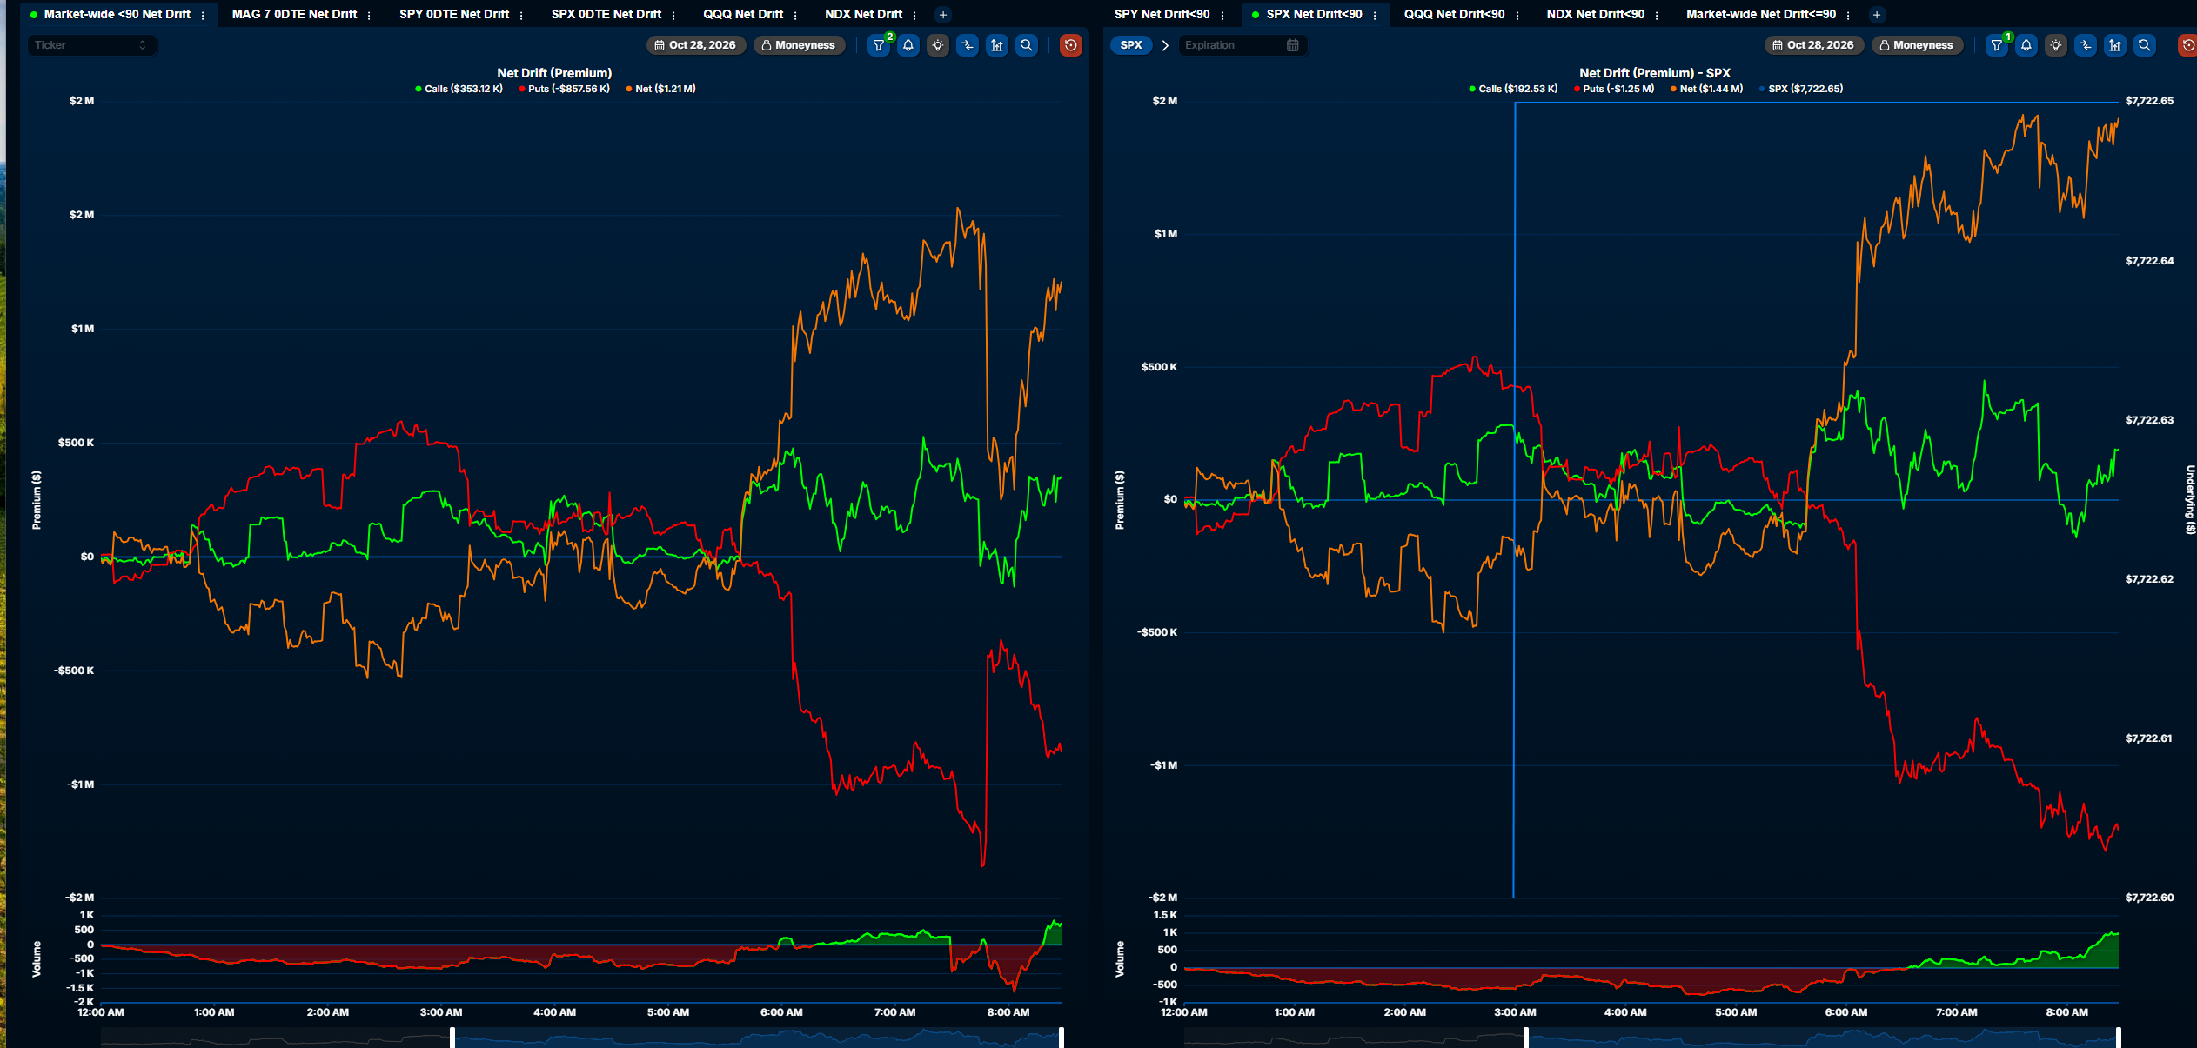Click the red refresh icon in left panel
This screenshot has width=2197, height=1048.
pyautogui.click(x=1071, y=45)
